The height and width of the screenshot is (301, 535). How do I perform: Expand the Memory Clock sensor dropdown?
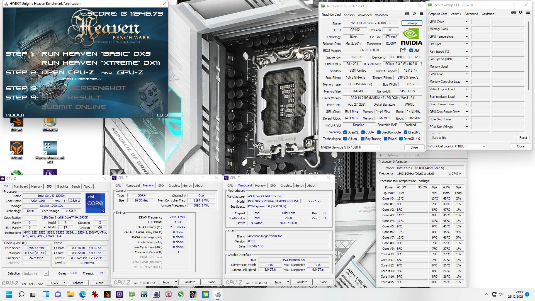coord(467,29)
